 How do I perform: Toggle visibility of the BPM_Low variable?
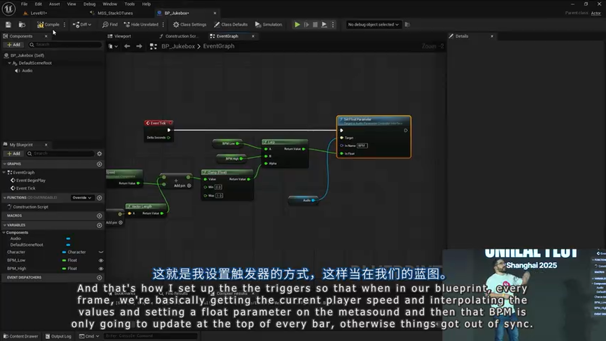(x=101, y=260)
